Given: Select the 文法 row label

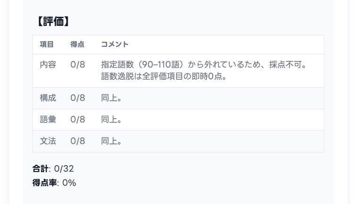Looking at the screenshot, I should pos(48,141).
